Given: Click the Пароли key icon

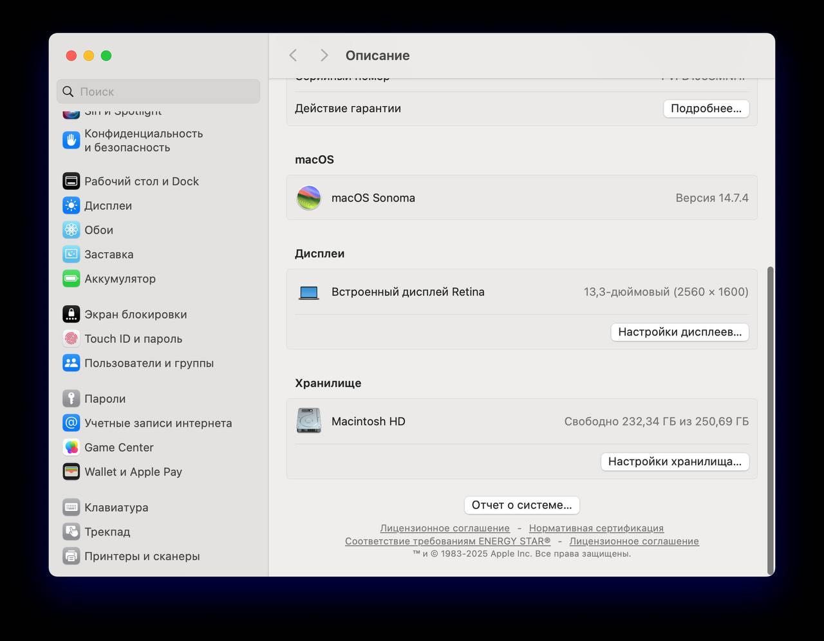Looking at the screenshot, I should point(71,398).
